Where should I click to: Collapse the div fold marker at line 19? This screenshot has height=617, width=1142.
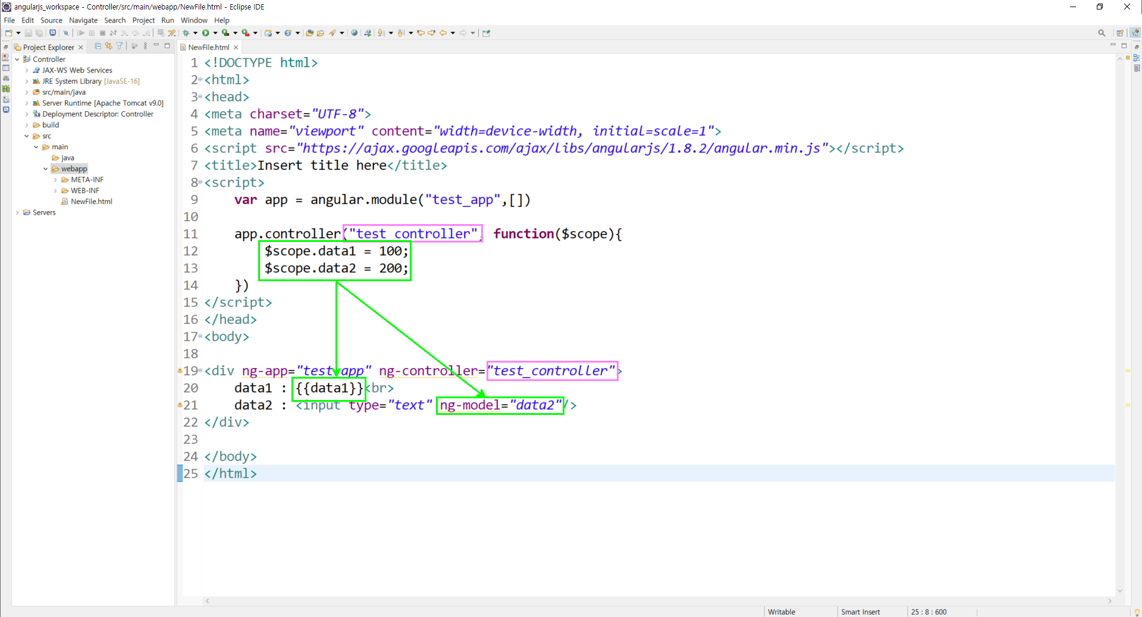(200, 371)
